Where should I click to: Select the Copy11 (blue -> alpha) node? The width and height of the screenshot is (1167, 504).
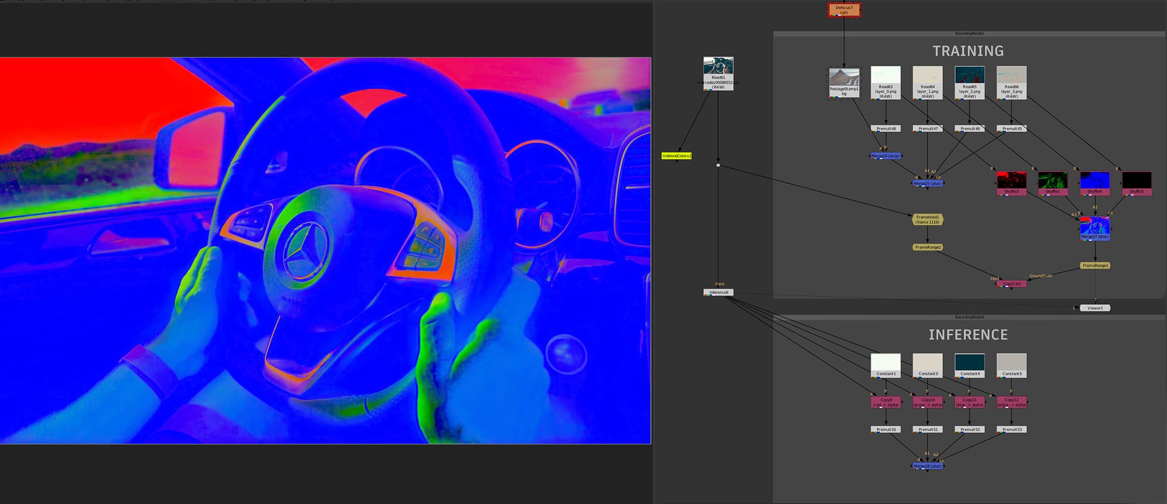tap(970, 402)
